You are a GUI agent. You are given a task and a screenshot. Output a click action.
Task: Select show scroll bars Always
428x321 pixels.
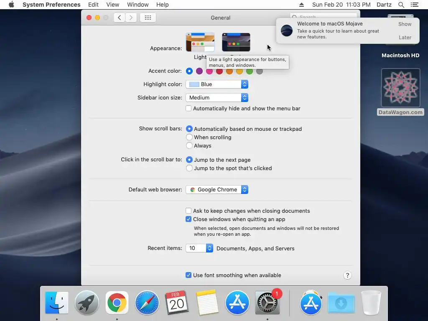point(189,145)
